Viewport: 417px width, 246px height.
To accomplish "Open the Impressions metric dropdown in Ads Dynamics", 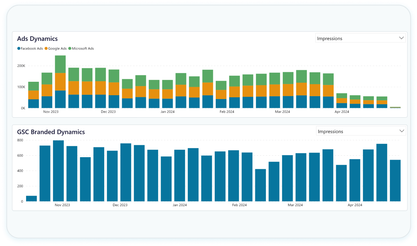I will point(360,38).
